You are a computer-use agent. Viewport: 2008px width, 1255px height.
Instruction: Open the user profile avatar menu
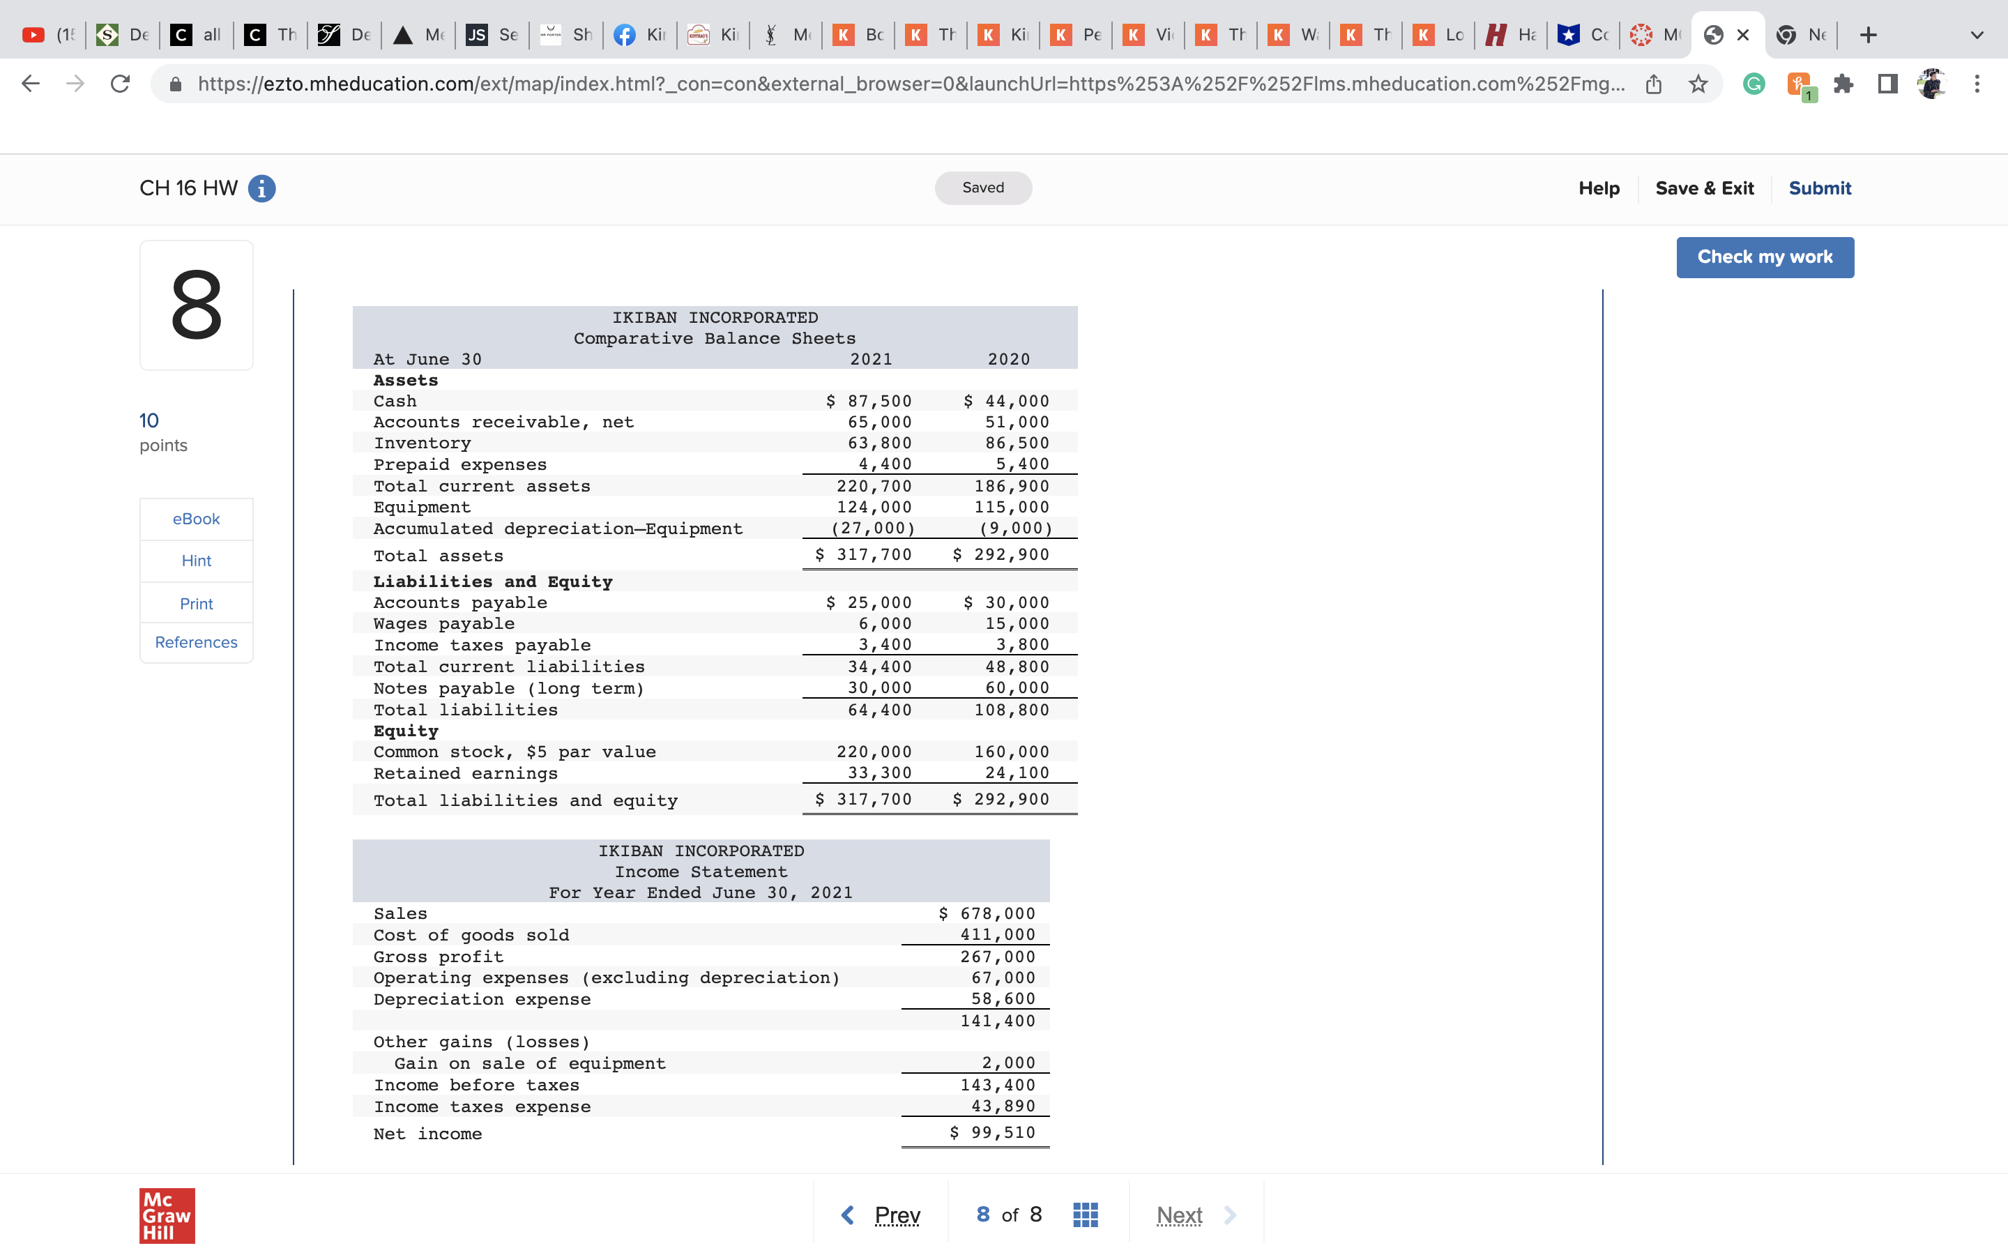[x=1932, y=84]
